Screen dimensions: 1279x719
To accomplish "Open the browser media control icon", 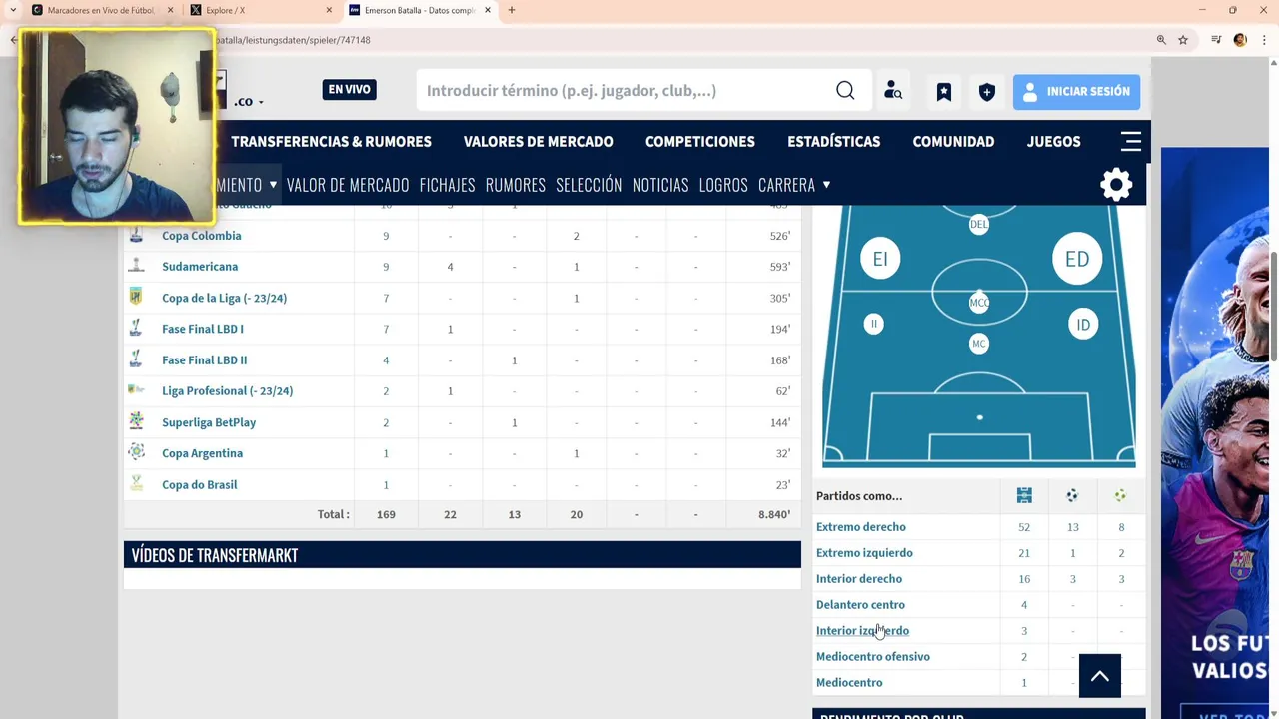I will coord(1216,40).
